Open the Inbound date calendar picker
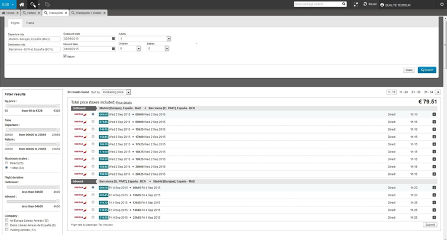 coord(114,49)
